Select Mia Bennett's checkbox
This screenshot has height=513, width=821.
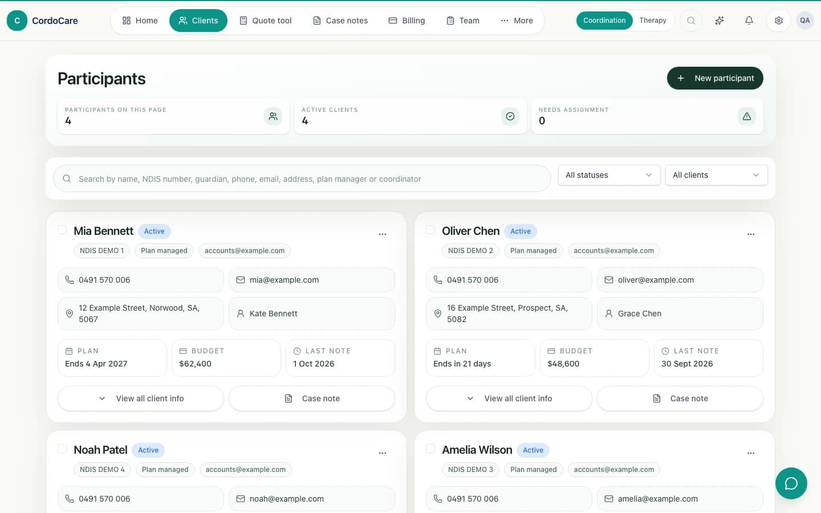[x=62, y=230]
